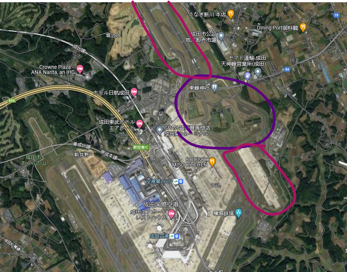Click the ホテル日航成田 hotel marker

click(x=134, y=92)
